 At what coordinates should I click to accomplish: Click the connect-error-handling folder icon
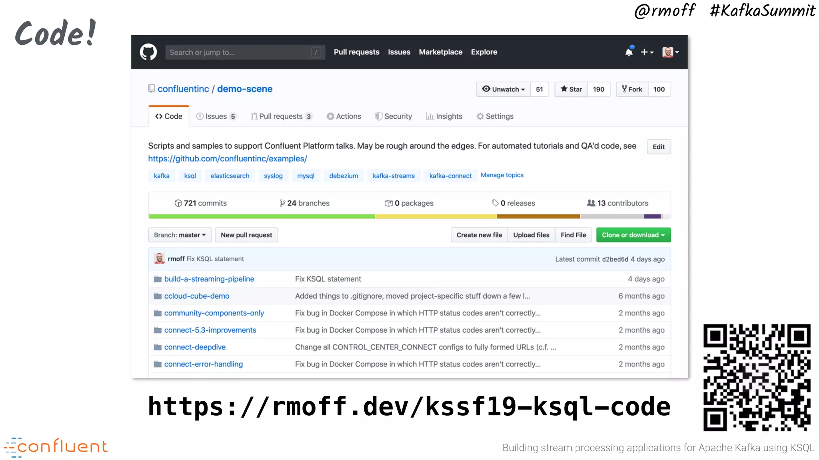click(x=158, y=364)
